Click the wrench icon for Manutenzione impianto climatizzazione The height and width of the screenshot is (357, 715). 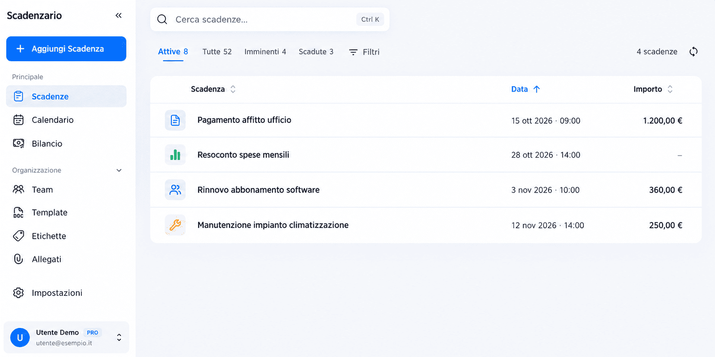[175, 225]
